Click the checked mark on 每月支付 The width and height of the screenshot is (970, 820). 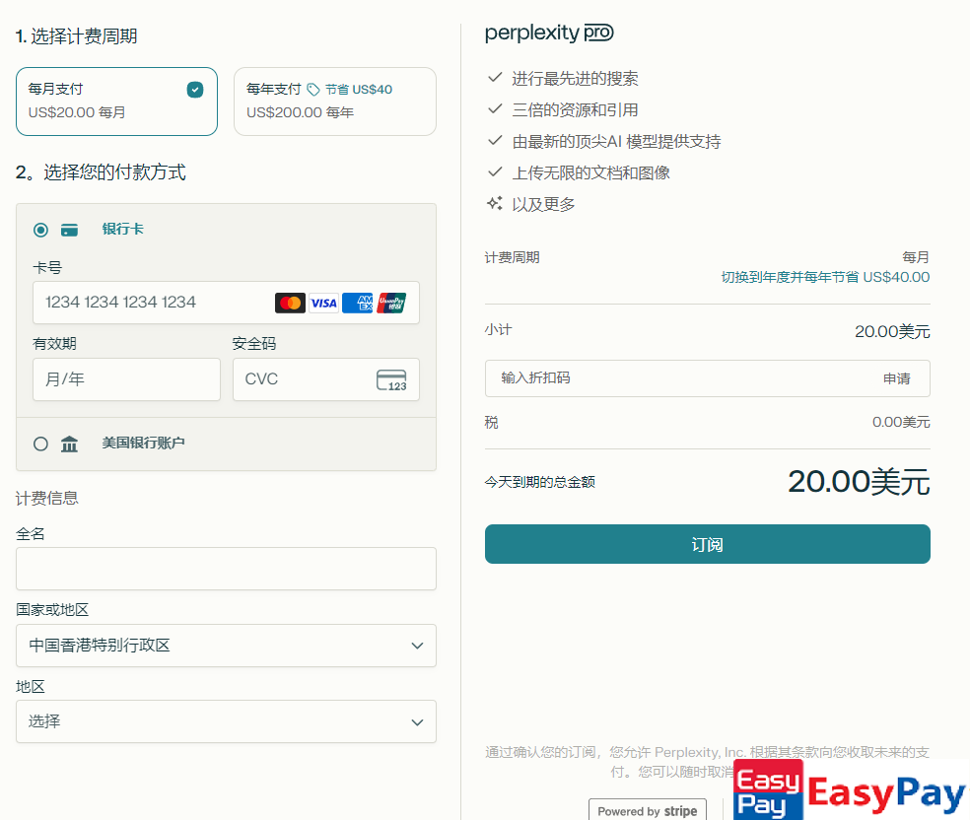coord(195,90)
